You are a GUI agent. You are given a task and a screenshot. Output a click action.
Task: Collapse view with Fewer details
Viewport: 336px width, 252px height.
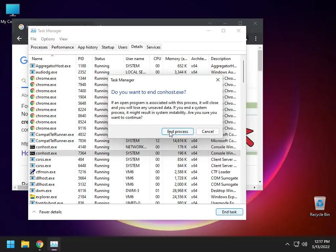point(47,212)
